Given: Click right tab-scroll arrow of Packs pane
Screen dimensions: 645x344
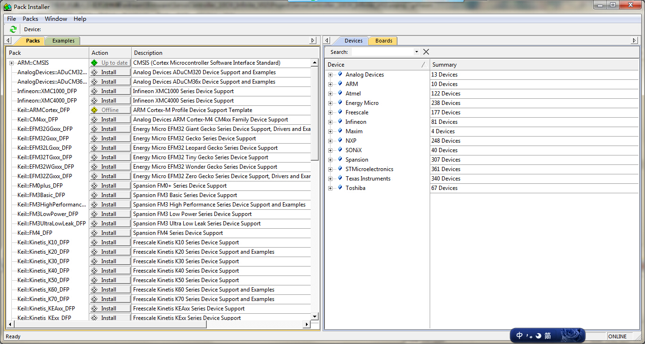Looking at the screenshot, I should pyautogui.click(x=313, y=41).
